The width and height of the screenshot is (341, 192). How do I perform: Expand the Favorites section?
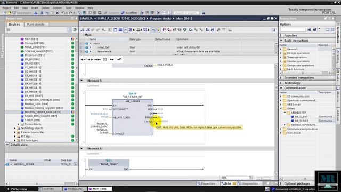click(x=281, y=35)
